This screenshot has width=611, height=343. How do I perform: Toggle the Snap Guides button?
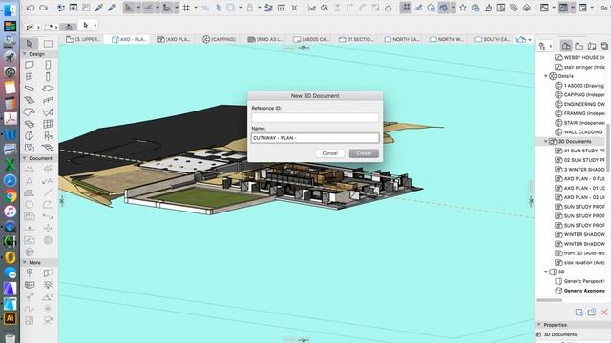[x=148, y=8]
